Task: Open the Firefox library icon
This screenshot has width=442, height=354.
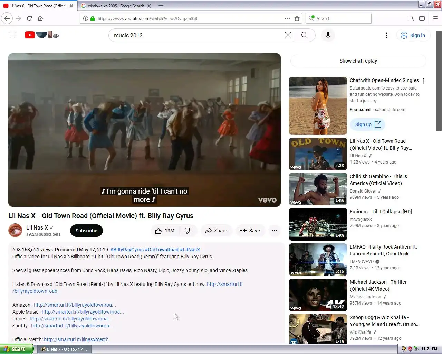Action: 411,18
